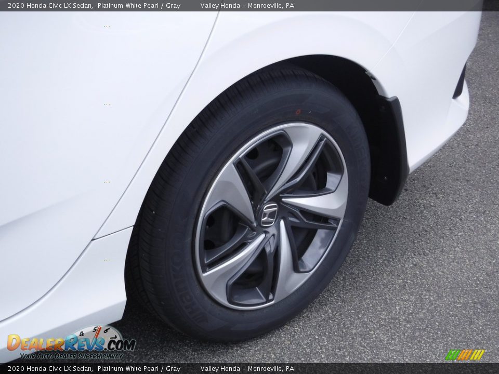The image size is (499, 374).
Task: Open the top "Valley Honda - Monroeville, PA" label
Action: click(x=247, y=6)
